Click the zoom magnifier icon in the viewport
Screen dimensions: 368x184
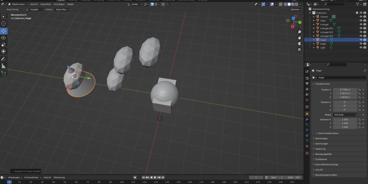299,32
